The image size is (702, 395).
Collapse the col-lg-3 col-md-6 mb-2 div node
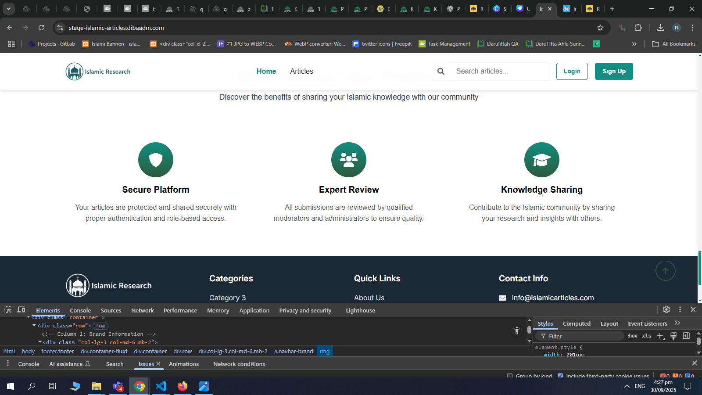(40, 342)
